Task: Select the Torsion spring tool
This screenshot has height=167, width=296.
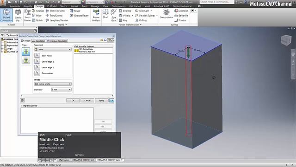Action: click(x=180, y=20)
